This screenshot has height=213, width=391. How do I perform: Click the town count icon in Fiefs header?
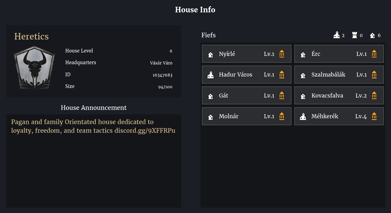(x=337, y=35)
